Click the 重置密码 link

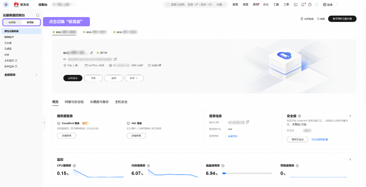233,136
